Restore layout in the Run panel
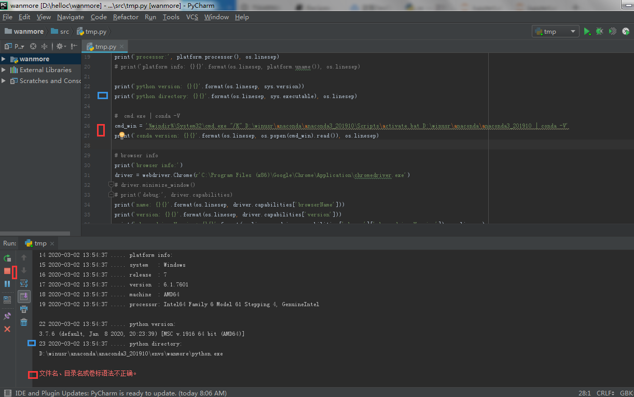Image resolution: width=634 pixels, height=397 pixels. [7, 299]
